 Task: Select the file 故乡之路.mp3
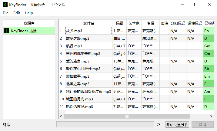(78, 39)
